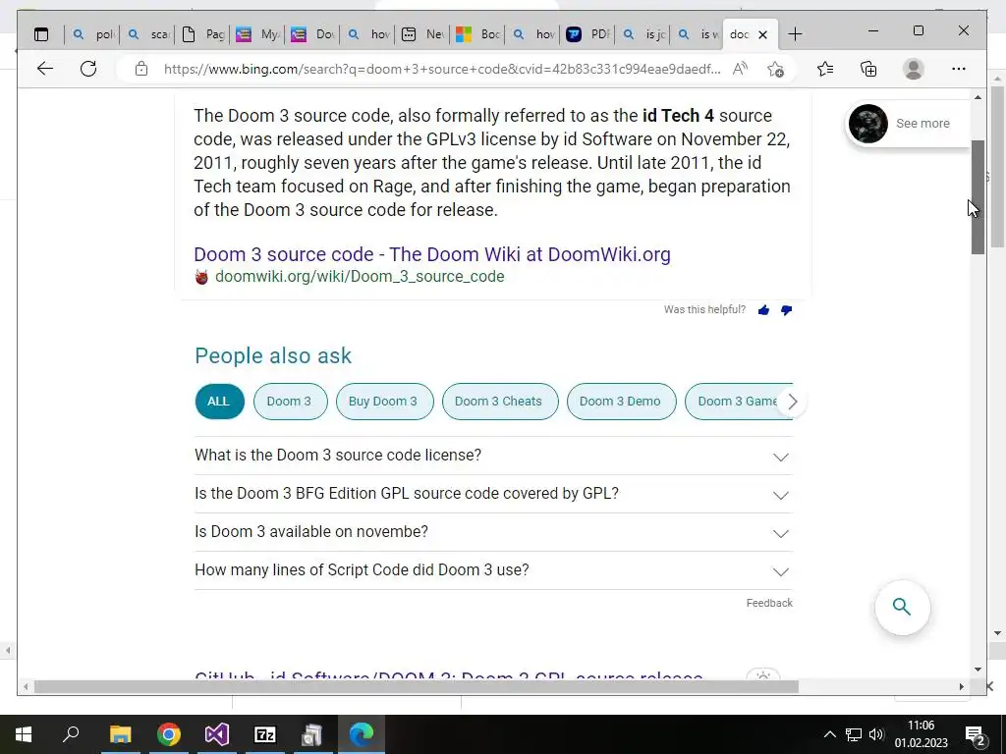The width and height of the screenshot is (1006, 754).
Task: Open Windows taskbar search
Action: (x=71, y=734)
